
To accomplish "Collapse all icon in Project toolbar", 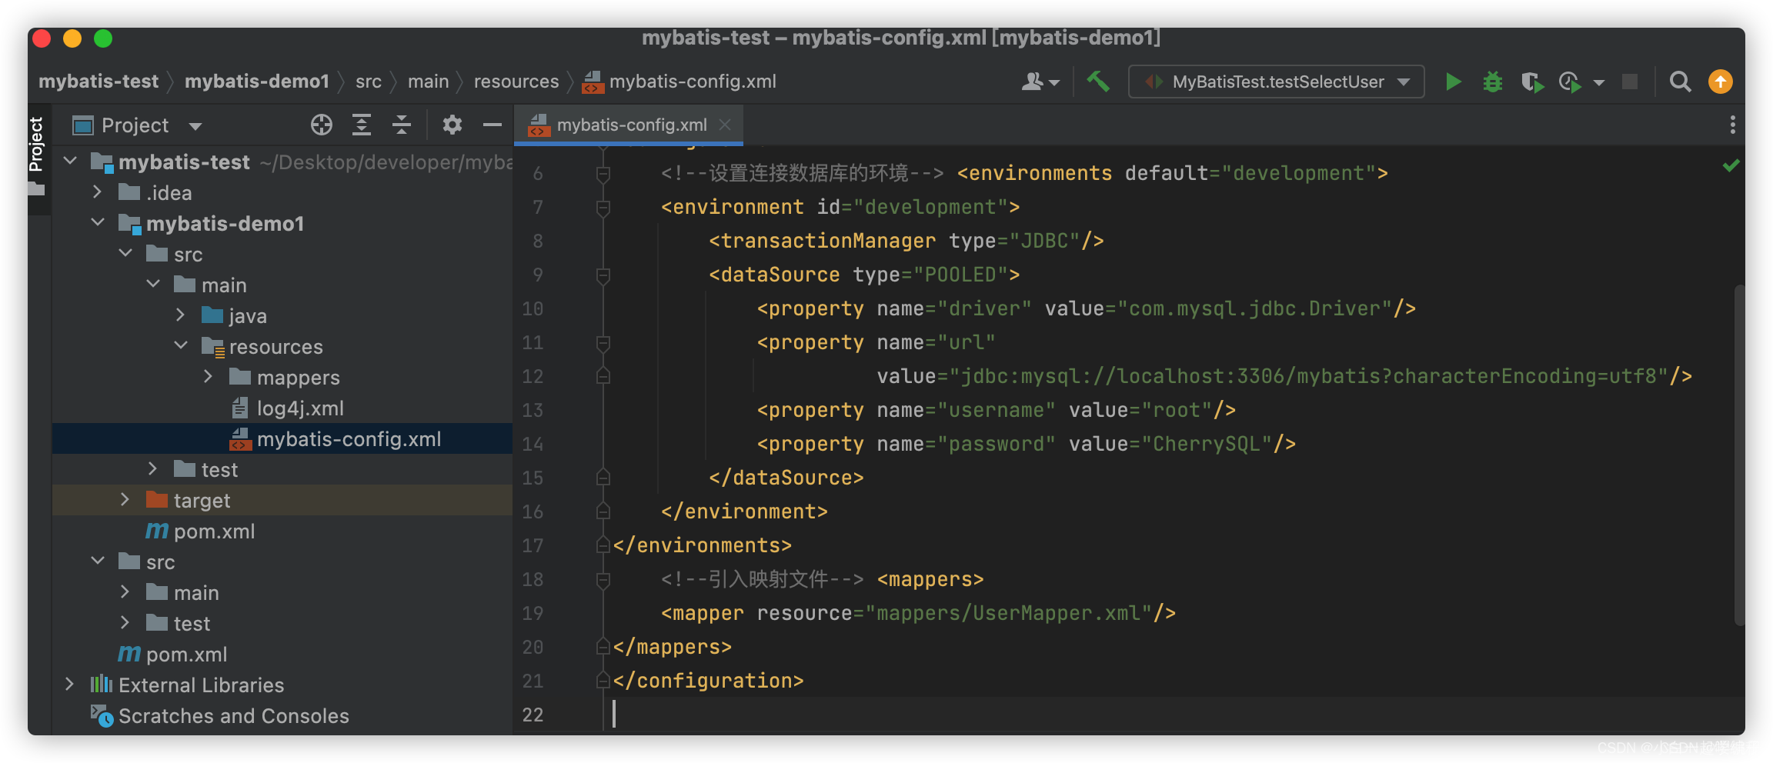I will (x=402, y=125).
